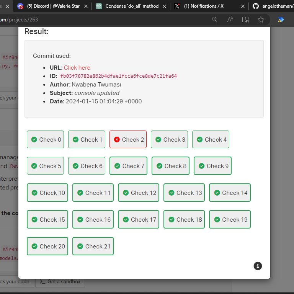Viewport: 294px width, 294px height.
Task: Open the Check 19 result
Action: click(x=230, y=219)
